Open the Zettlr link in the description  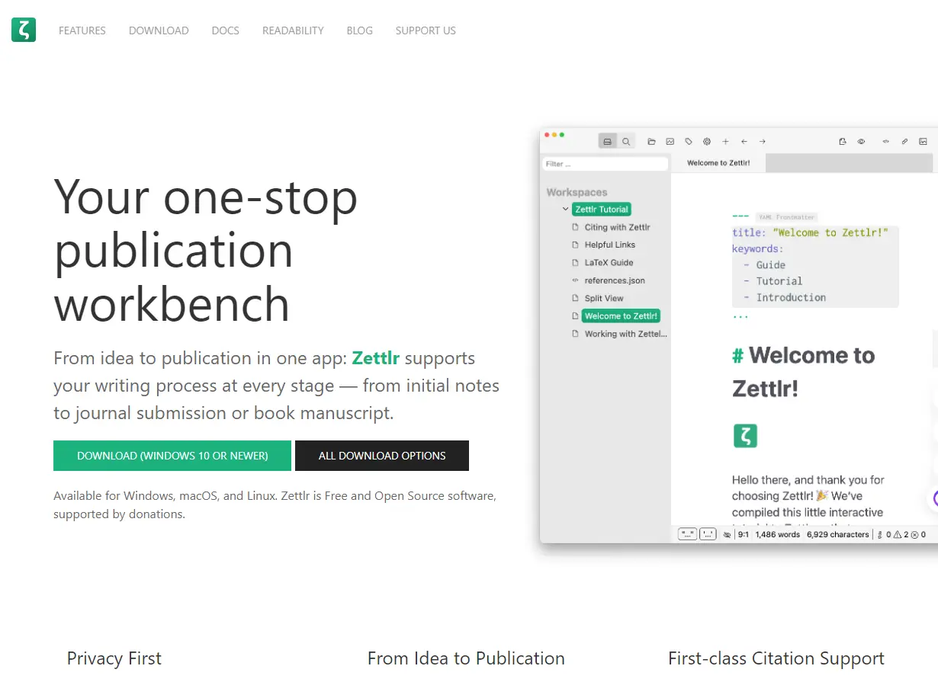pyautogui.click(x=375, y=357)
